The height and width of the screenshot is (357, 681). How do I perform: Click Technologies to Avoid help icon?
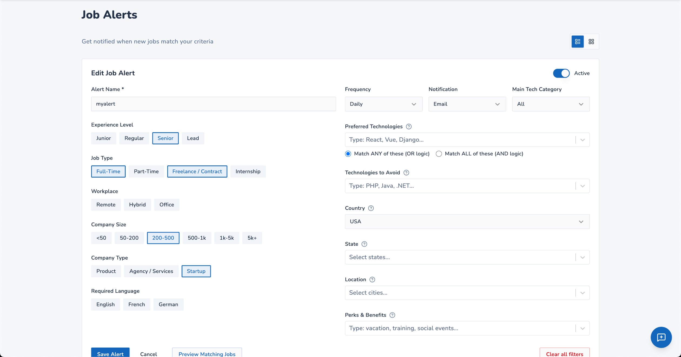click(x=406, y=173)
